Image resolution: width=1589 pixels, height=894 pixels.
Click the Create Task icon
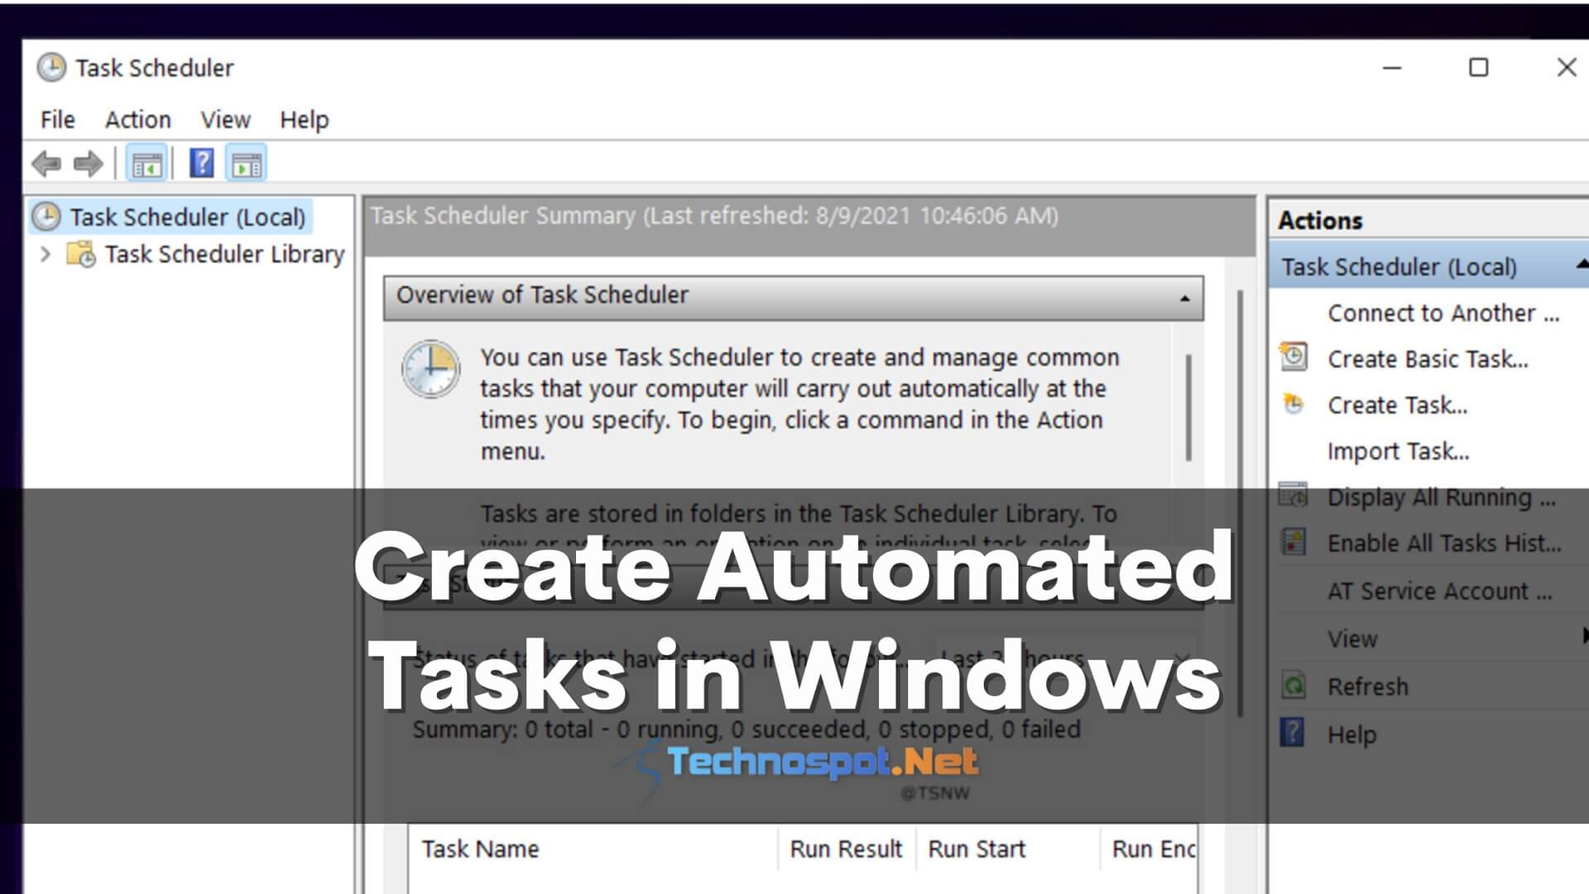coord(1294,404)
